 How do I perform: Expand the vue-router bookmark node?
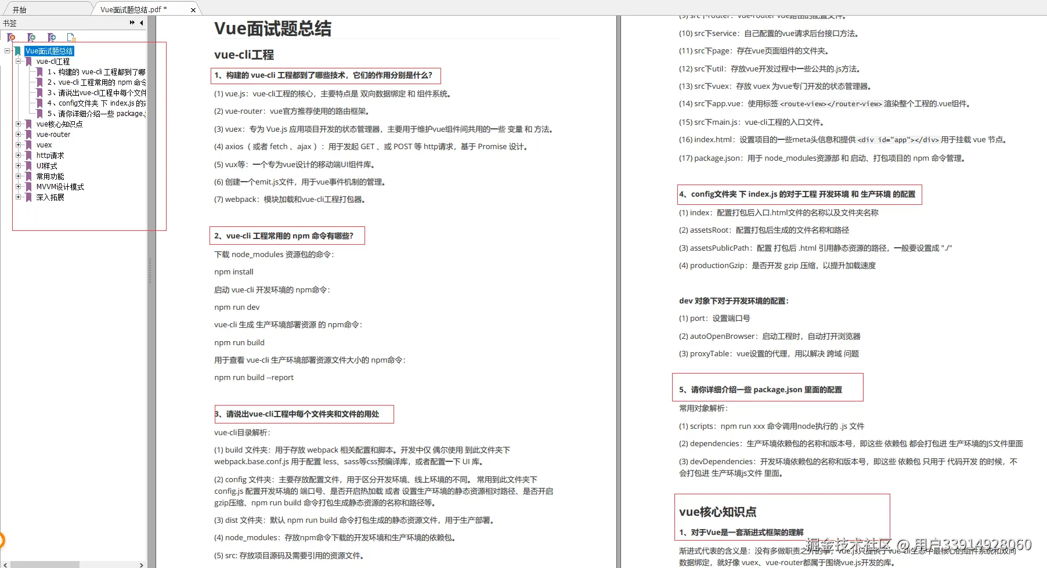(19, 134)
